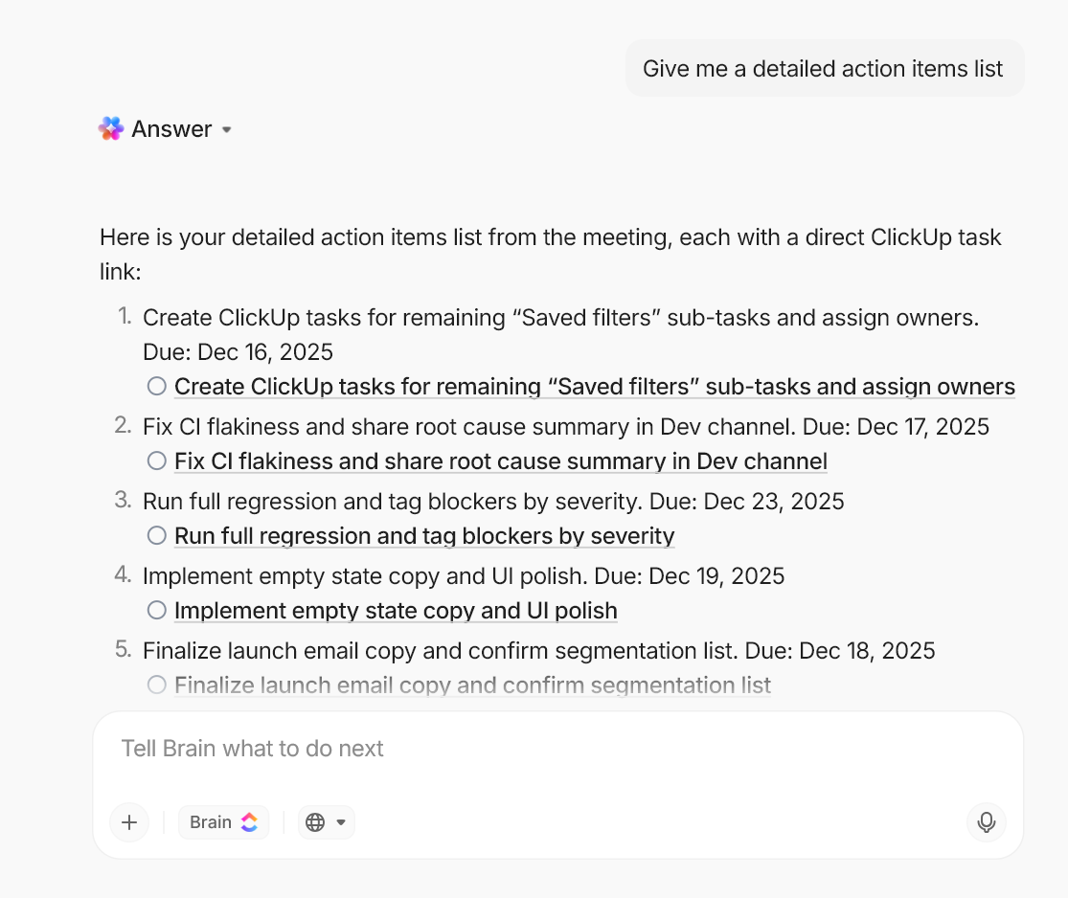The width and height of the screenshot is (1068, 898).
Task: Open the Implement empty state copy link
Action: click(396, 610)
